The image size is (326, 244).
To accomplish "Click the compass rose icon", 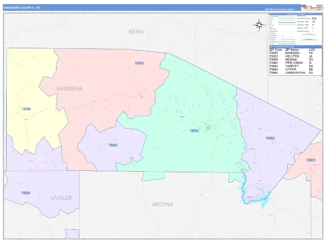I will point(259,25).
